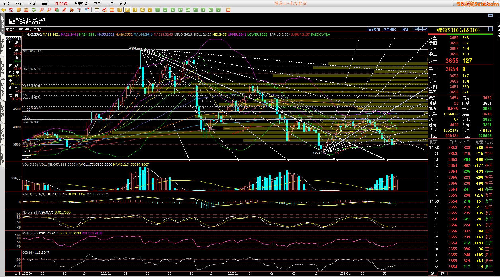Open the 帮助 menu
This screenshot has height=277, width=500.
pyautogui.click(x=123, y=4)
